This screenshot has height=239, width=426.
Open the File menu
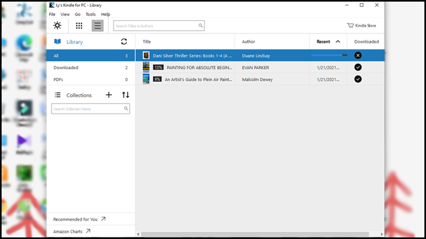coord(52,14)
